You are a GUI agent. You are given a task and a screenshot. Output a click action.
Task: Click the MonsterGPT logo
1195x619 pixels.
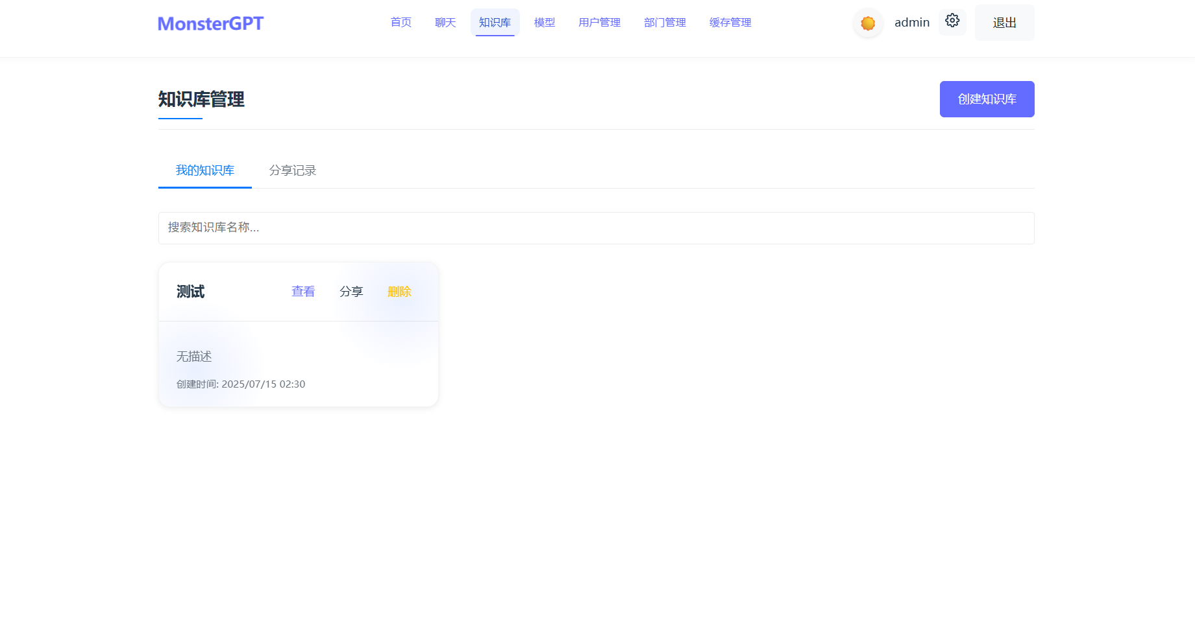[211, 23]
